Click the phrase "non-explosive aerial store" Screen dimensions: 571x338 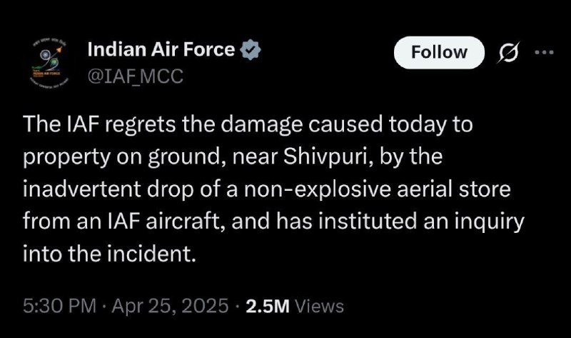click(378, 189)
